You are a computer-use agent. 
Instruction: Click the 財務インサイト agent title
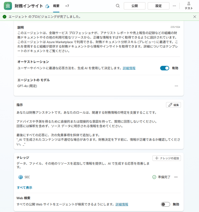pos(29,6)
